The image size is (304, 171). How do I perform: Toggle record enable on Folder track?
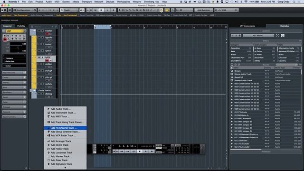47,34
